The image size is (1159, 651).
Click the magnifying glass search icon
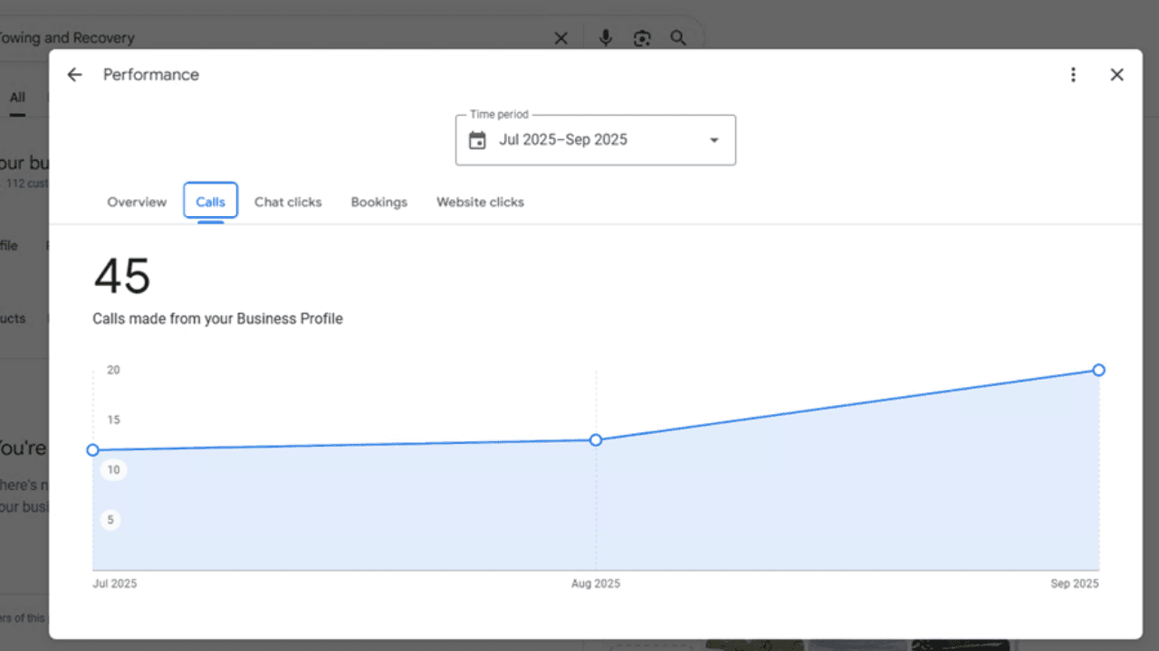tap(677, 38)
